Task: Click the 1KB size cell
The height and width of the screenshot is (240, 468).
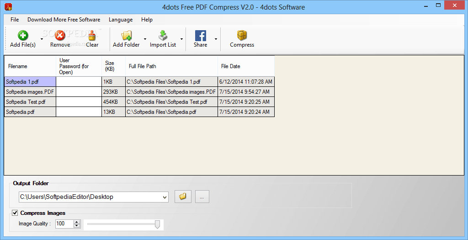Action: [113, 82]
